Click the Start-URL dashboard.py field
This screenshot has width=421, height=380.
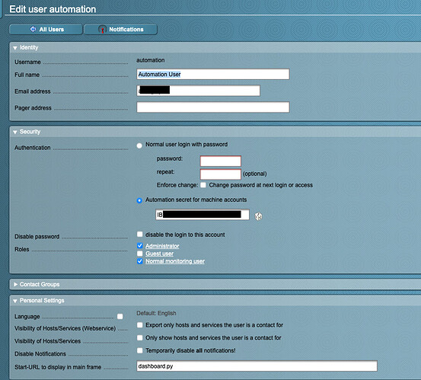pos(257,366)
